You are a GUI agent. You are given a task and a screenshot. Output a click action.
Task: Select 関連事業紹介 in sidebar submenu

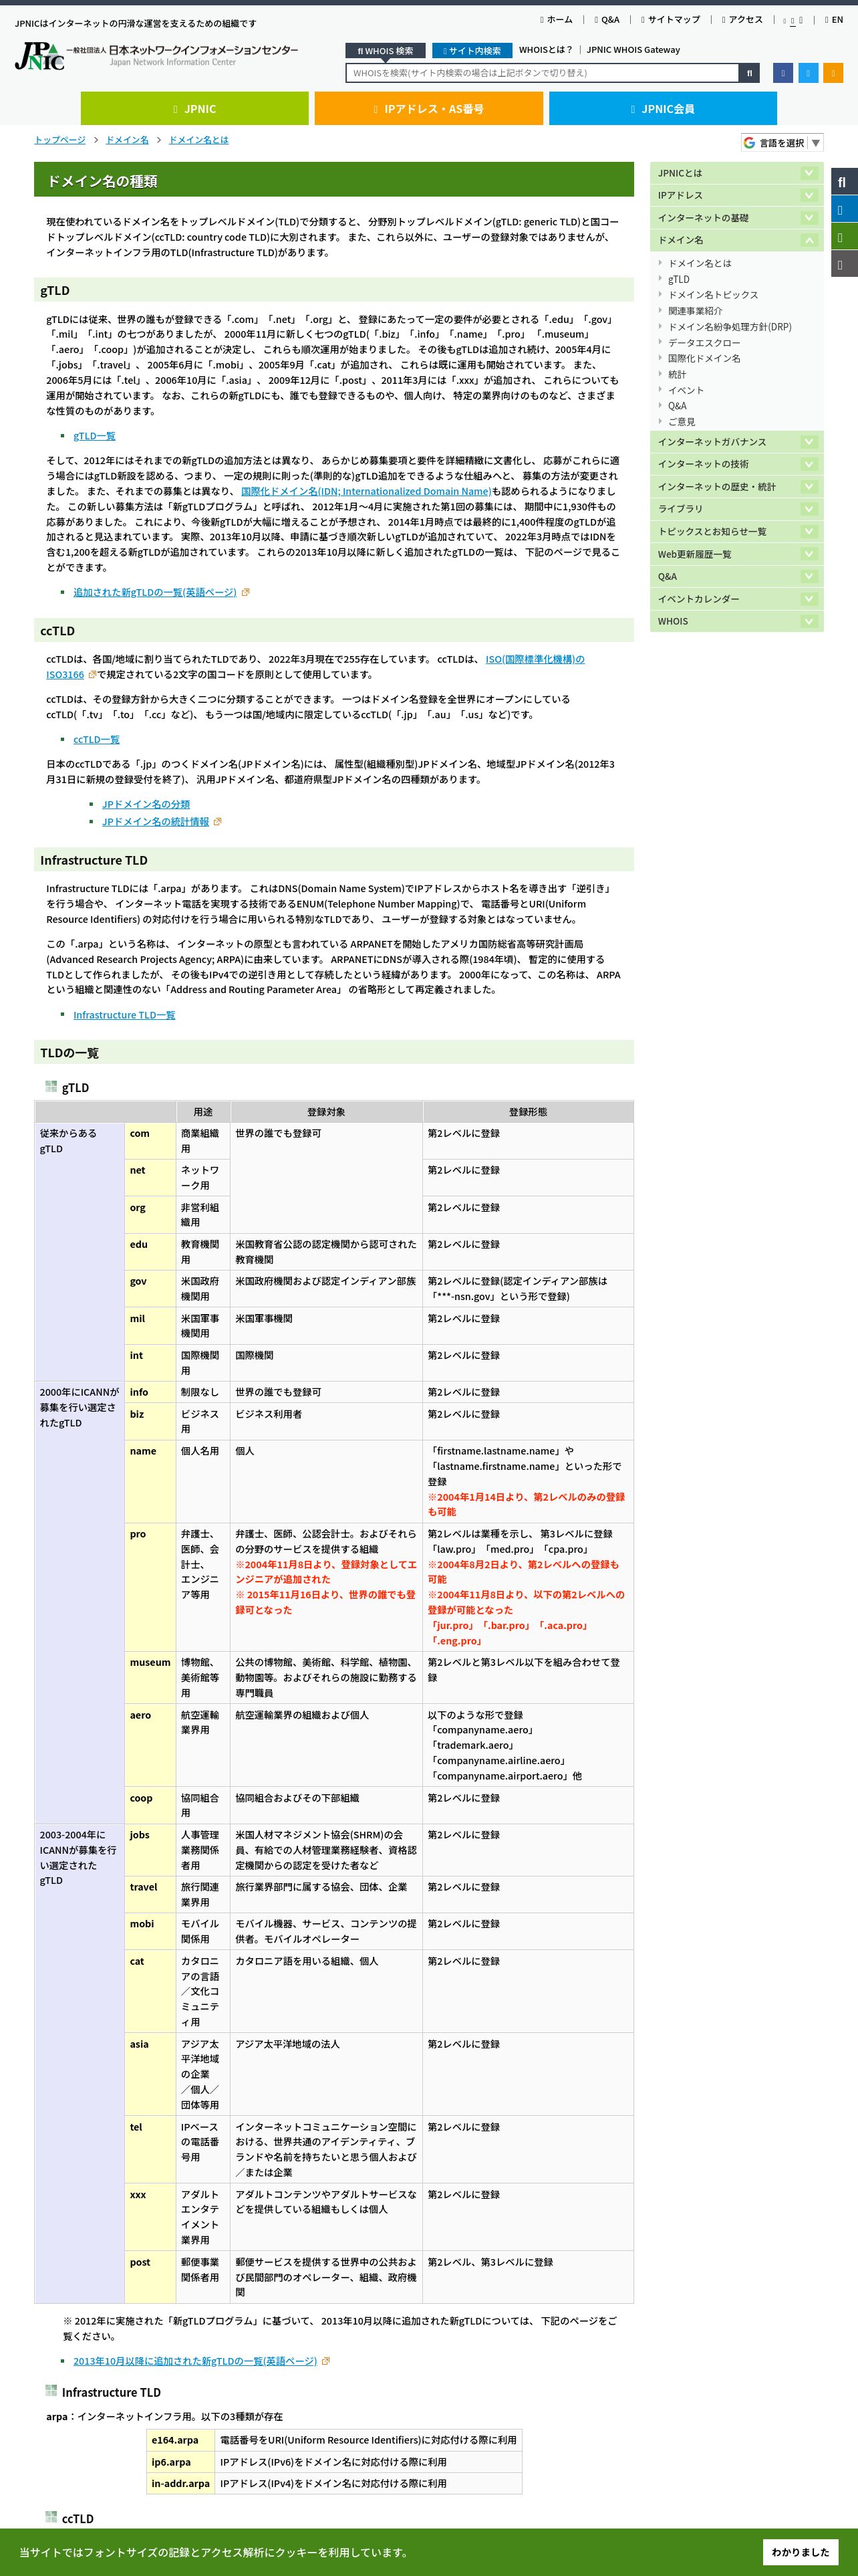click(695, 311)
